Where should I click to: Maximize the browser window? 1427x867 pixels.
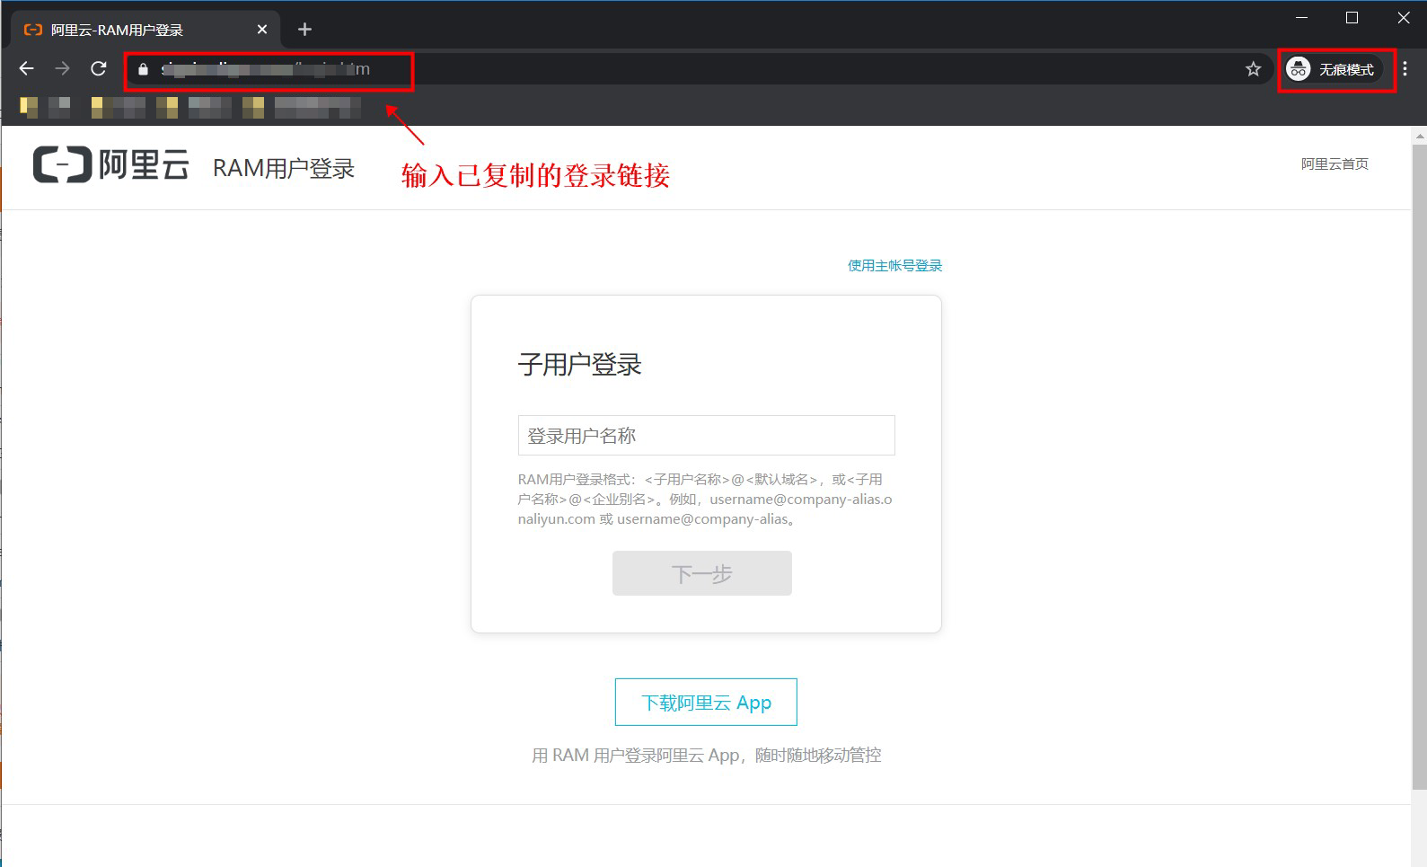(x=1352, y=17)
